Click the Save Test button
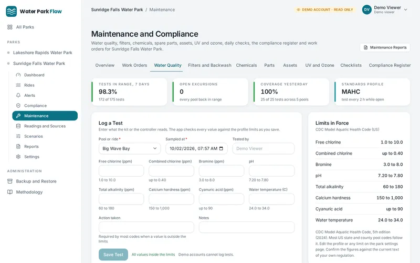The width and height of the screenshot is (420, 263). click(x=113, y=255)
